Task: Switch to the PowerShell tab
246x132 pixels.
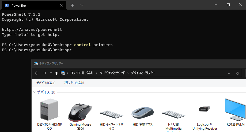Action: [34, 6]
